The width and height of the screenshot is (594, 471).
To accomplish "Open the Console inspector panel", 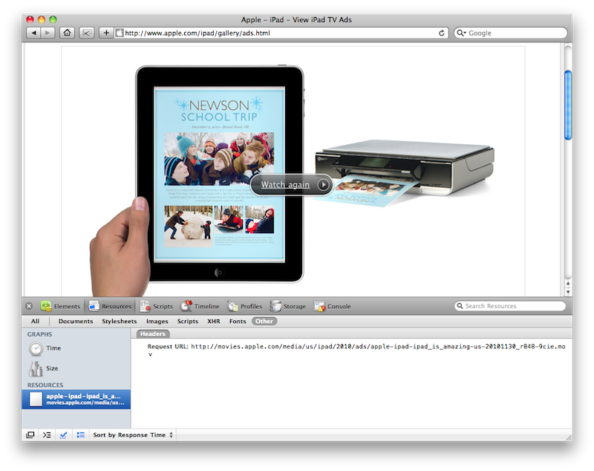I will point(332,306).
